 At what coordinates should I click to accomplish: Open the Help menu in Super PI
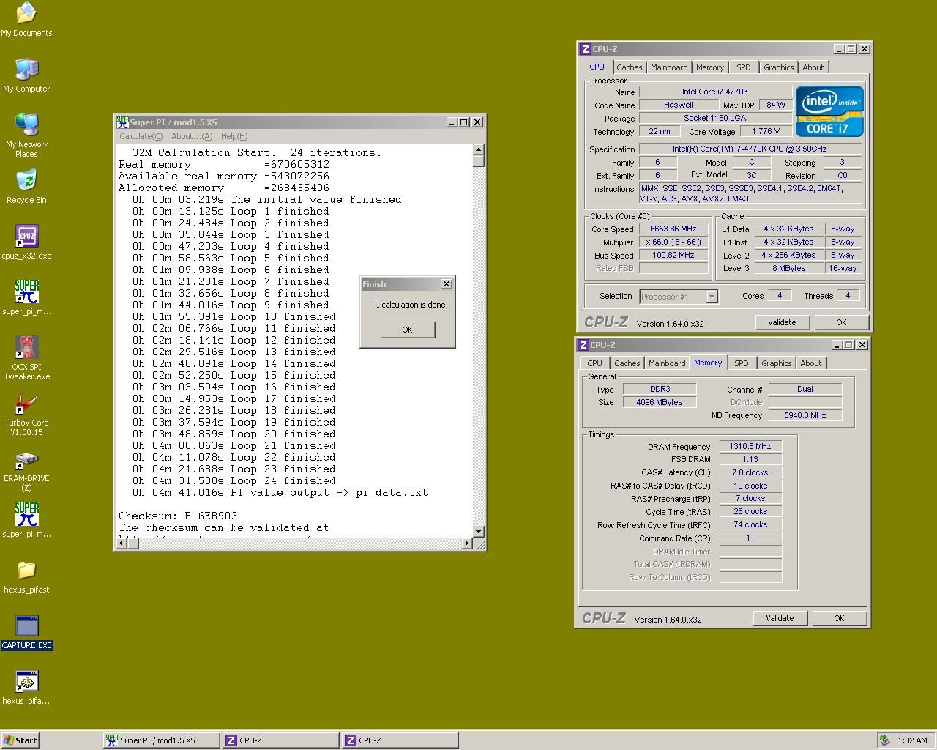tap(234, 136)
